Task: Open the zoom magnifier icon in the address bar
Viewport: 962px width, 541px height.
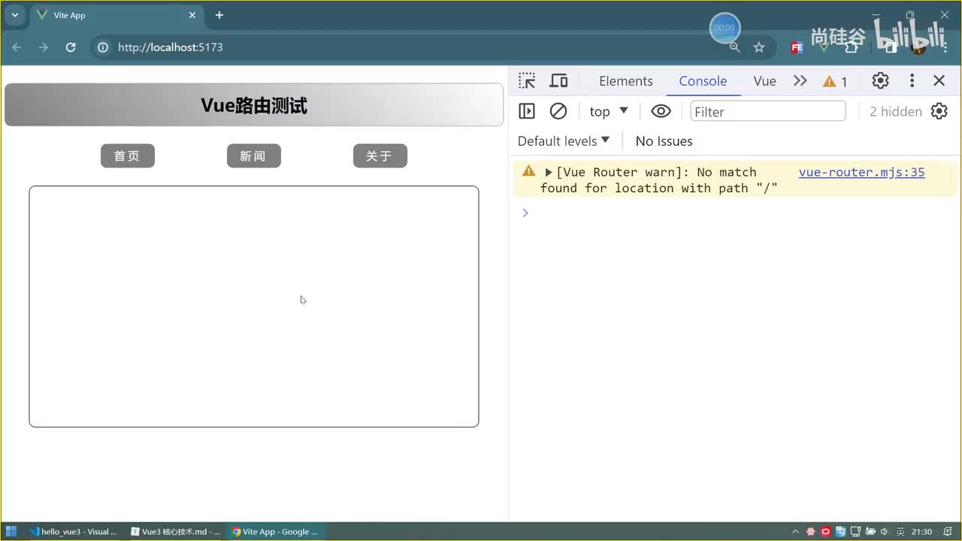Action: tap(734, 47)
